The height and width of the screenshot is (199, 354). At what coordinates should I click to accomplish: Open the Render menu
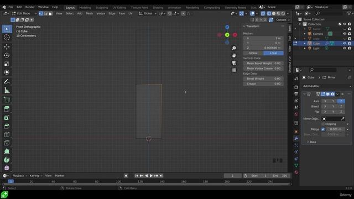(30, 7)
